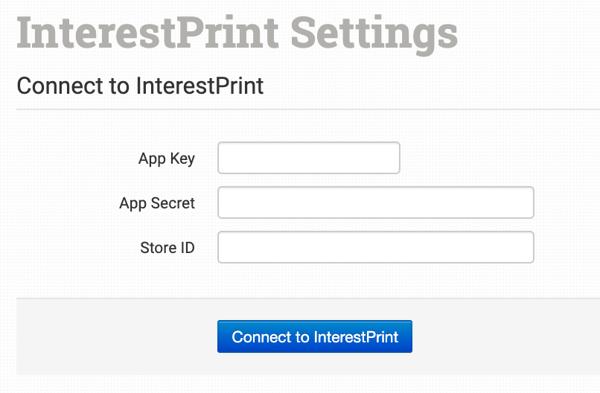Click the App Key input field
Screen dimensions: 600x393
pyautogui.click(x=308, y=158)
